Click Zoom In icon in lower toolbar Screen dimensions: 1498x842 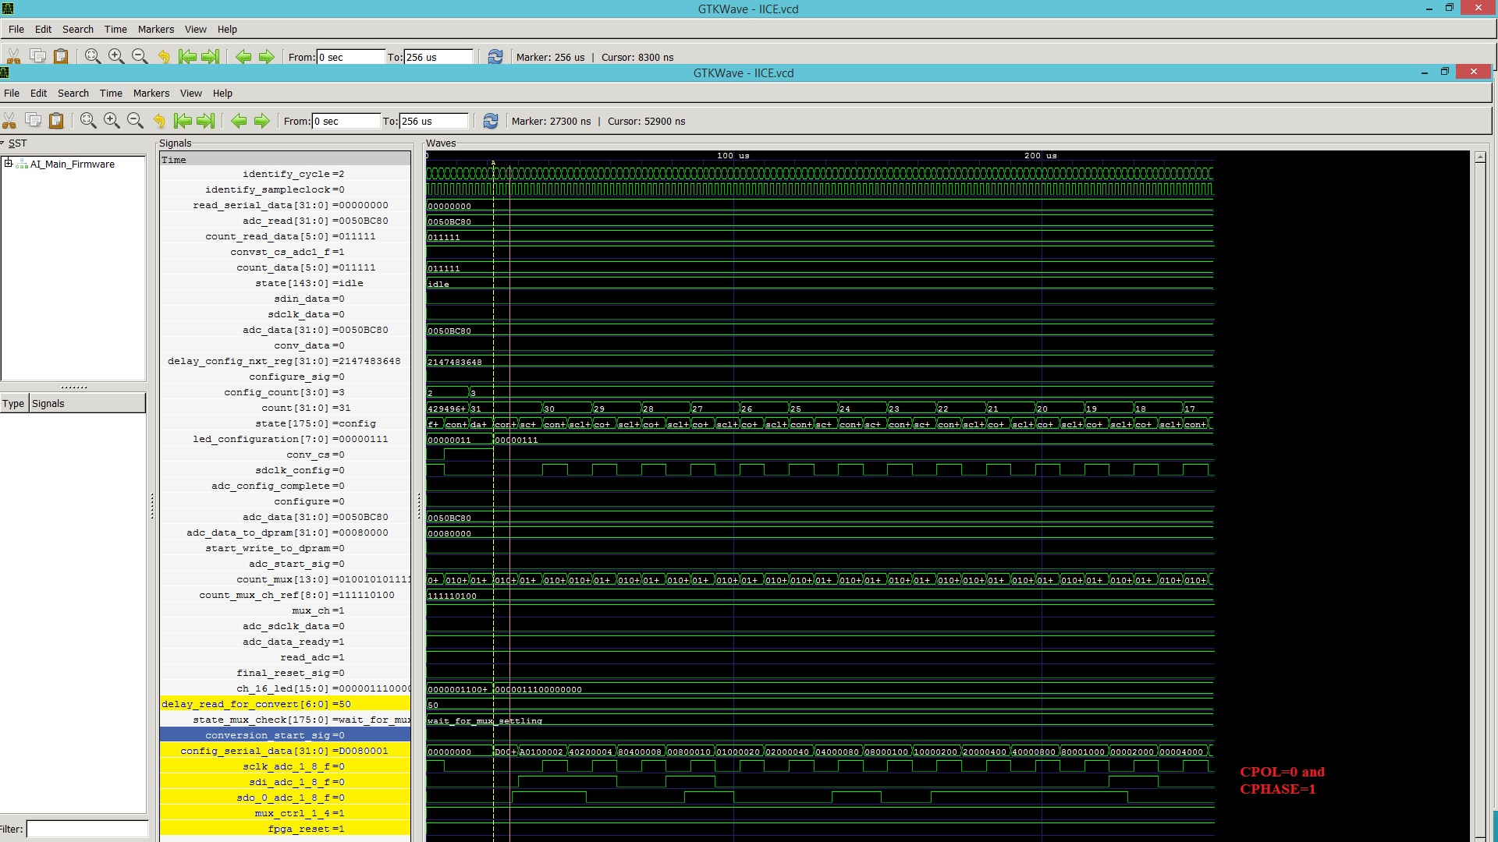pyautogui.click(x=112, y=121)
